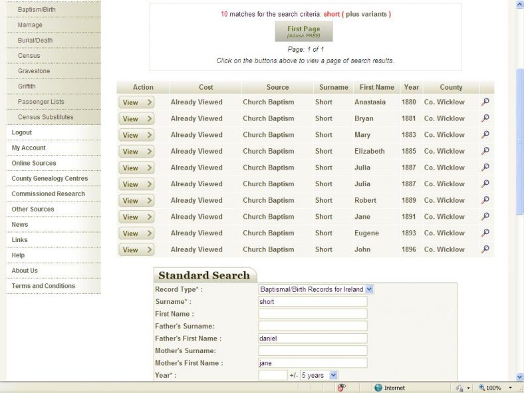Click the empty First Name field
The width and height of the screenshot is (524, 393).
pyautogui.click(x=313, y=314)
